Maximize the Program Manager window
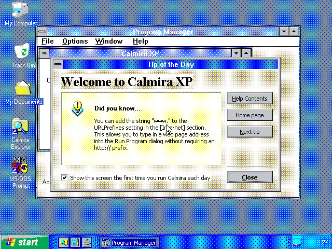The image size is (332, 249). pyautogui.click(x=294, y=32)
